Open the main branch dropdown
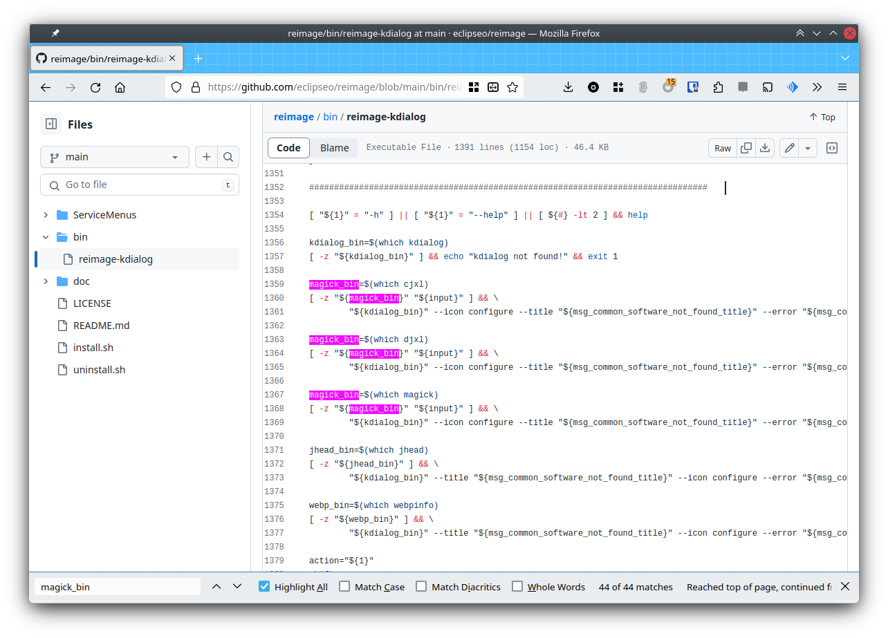This screenshot has width=888, height=638. click(115, 157)
